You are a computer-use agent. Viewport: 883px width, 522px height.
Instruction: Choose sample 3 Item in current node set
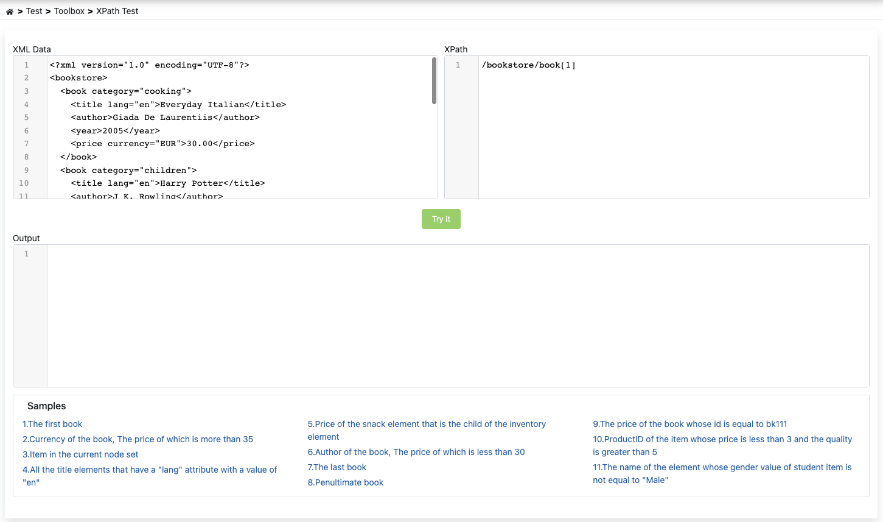pyautogui.click(x=80, y=454)
